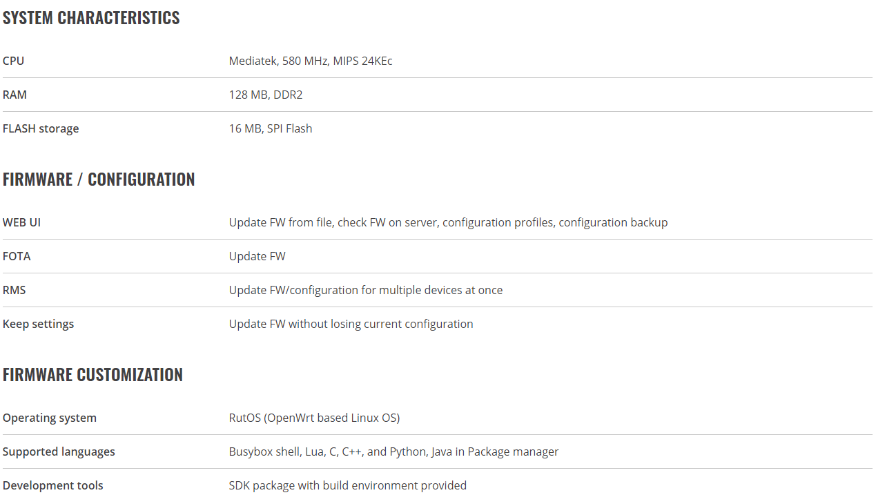
Task: Select the Keep settings label
Action: pyautogui.click(x=38, y=324)
